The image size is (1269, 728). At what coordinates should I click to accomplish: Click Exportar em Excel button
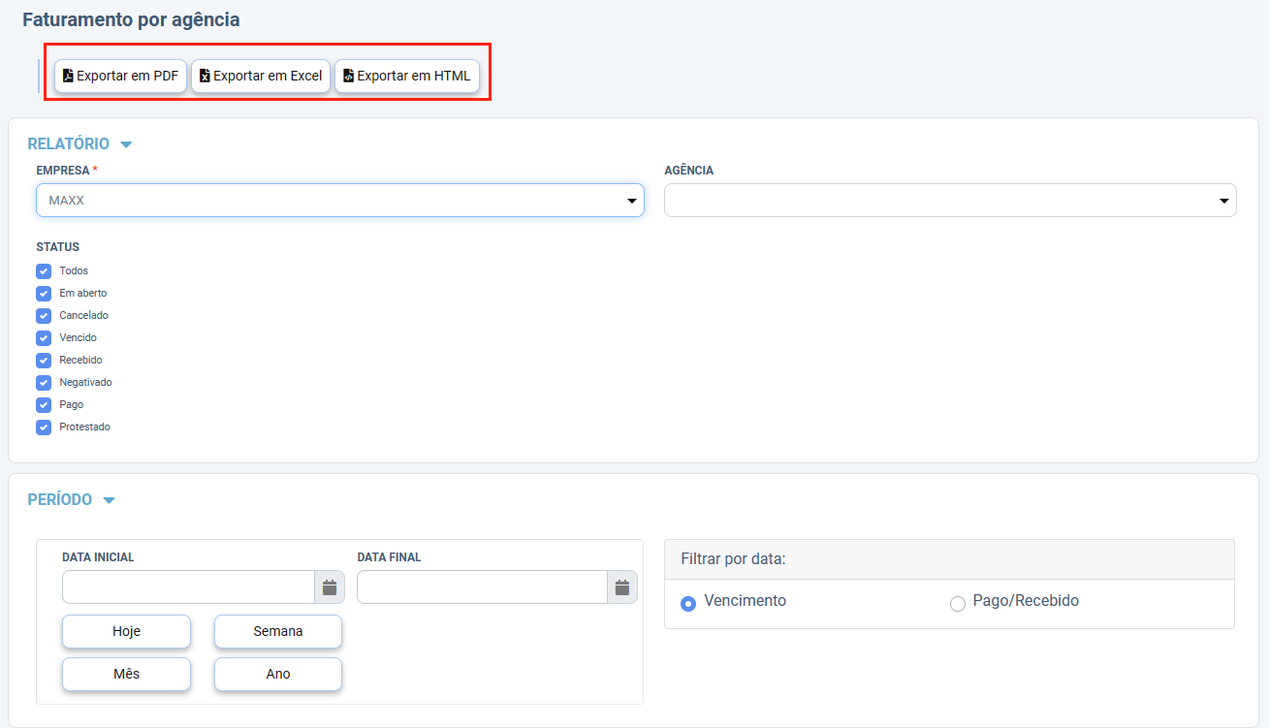(261, 76)
